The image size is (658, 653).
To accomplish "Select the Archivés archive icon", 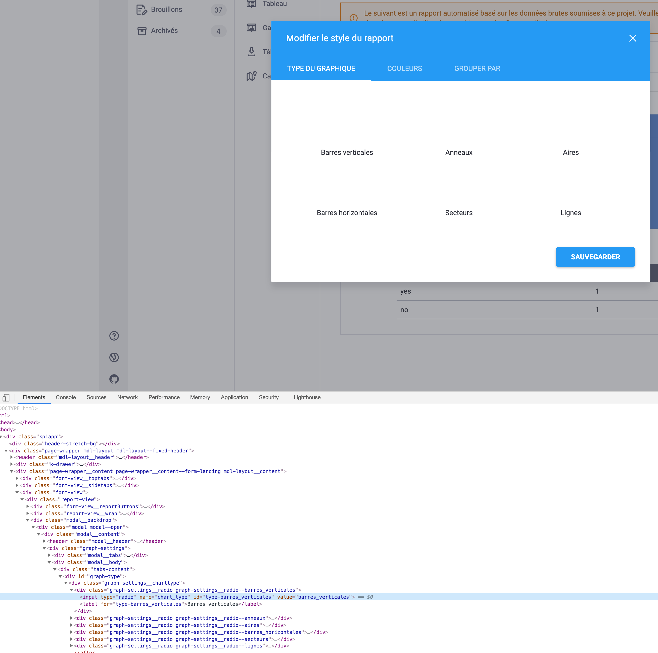I will 142,31.
